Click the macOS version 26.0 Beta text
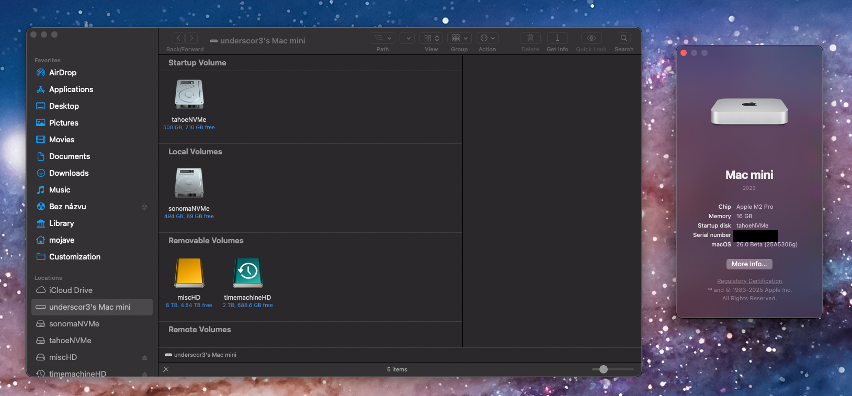 pyautogui.click(x=767, y=244)
